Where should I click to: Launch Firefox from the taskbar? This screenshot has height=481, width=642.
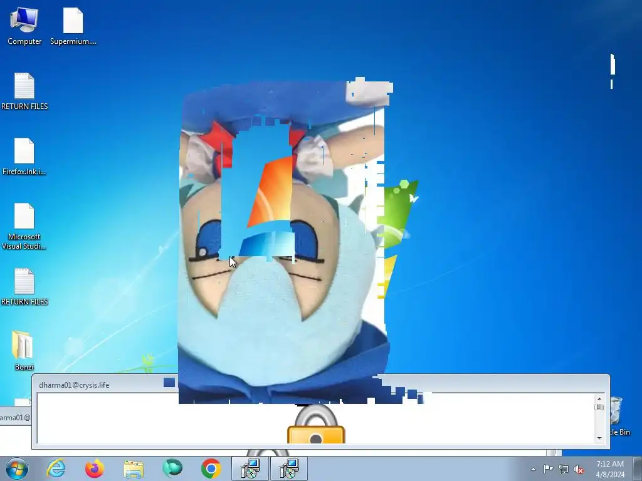(x=95, y=468)
